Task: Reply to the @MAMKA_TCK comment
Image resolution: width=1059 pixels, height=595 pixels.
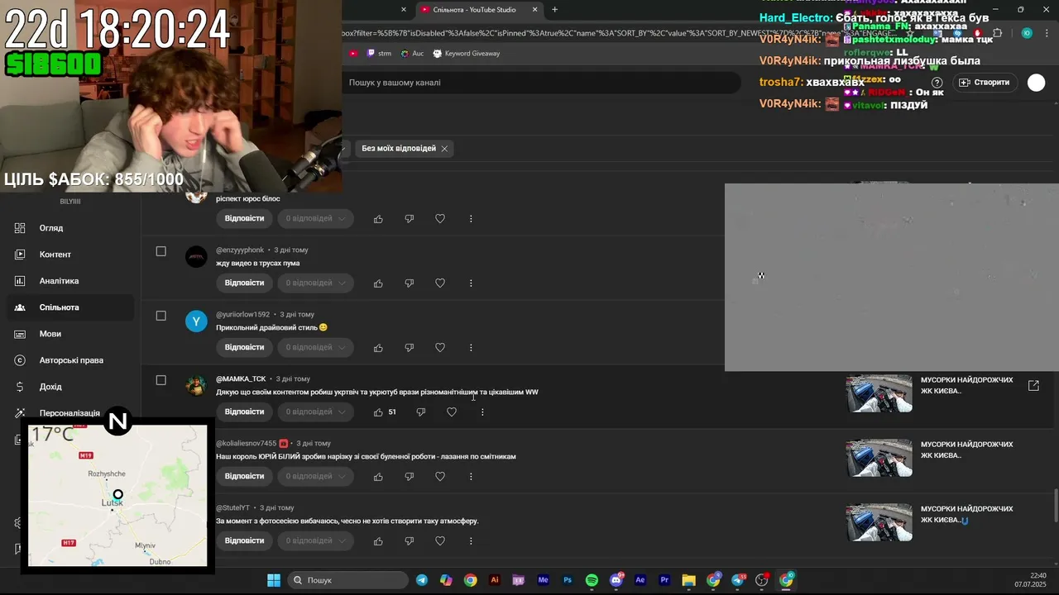Action: pos(244,412)
